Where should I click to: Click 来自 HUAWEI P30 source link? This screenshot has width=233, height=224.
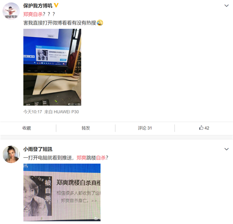(x=62, y=112)
